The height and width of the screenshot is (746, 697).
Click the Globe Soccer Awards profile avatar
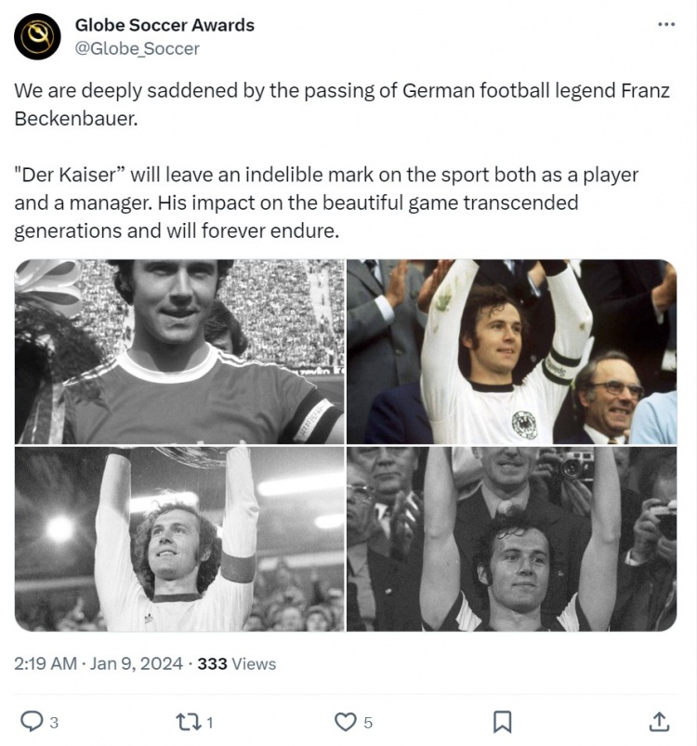[x=38, y=37]
